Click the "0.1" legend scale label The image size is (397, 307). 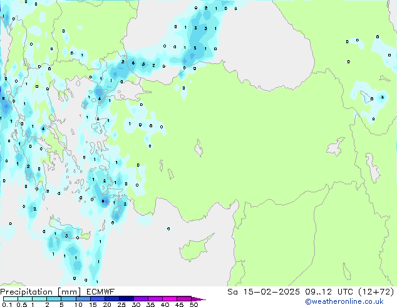pos(7,304)
